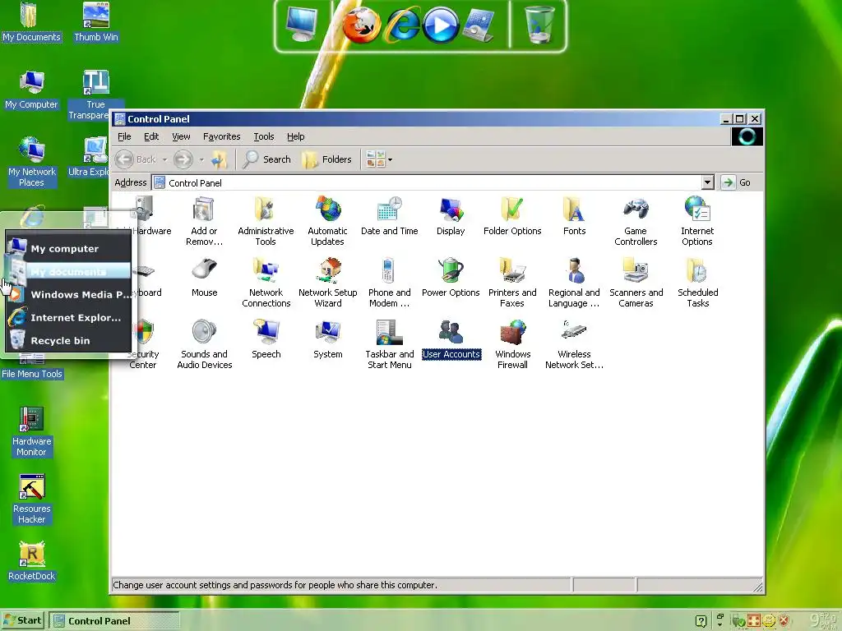The image size is (842, 631).
Task: Choose Recycle bin in popup menu
Action: pyautogui.click(x=68, y=341)
